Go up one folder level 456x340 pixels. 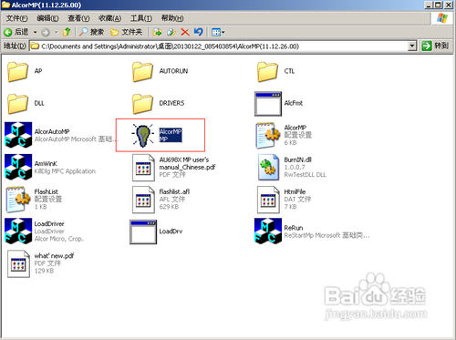tap(67, 32)
